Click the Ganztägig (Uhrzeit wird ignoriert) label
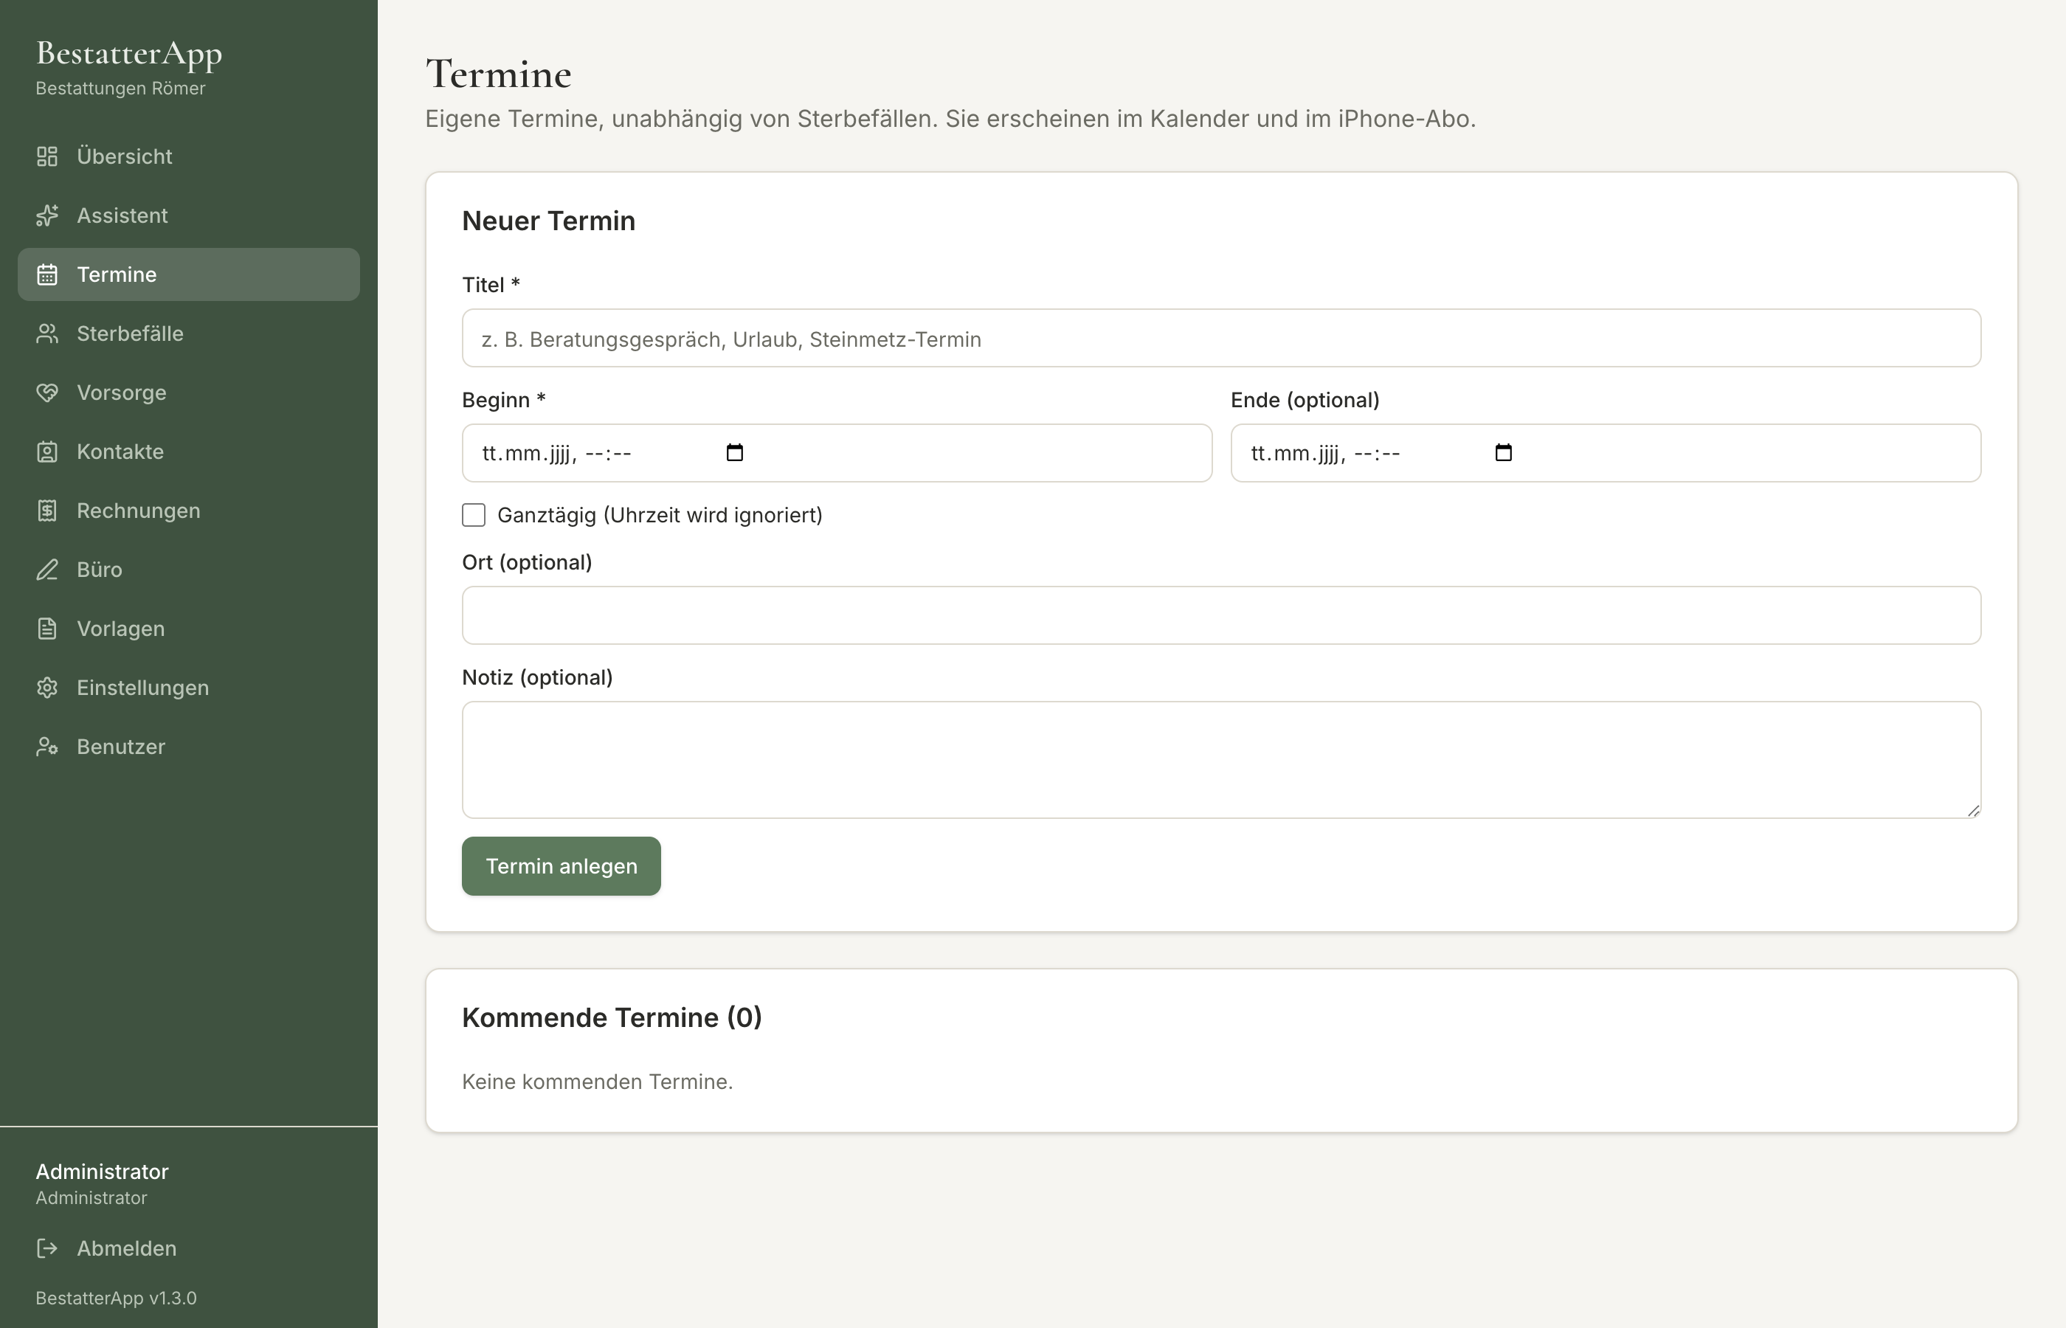This screenshot has height=1328, width=2066. click(660, 515)
